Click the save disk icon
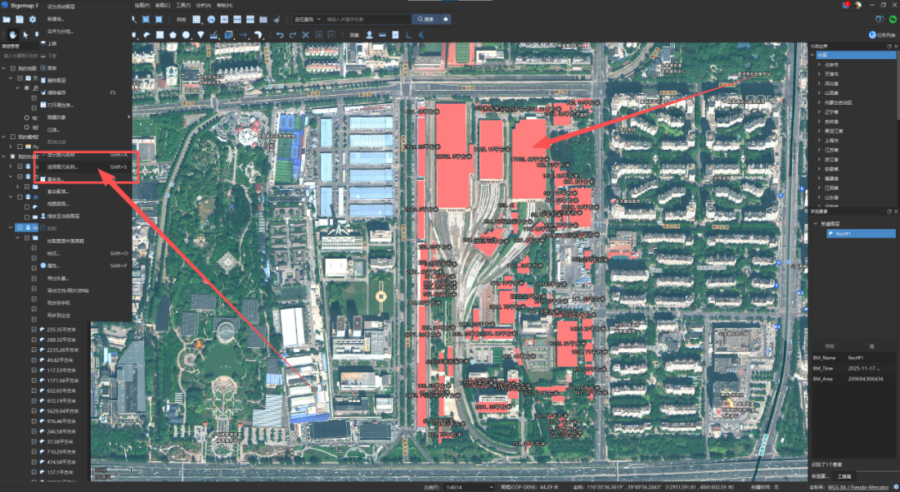The height and width of the screenshot is (492, 900). pyautogui.click(x=19, y=19)
